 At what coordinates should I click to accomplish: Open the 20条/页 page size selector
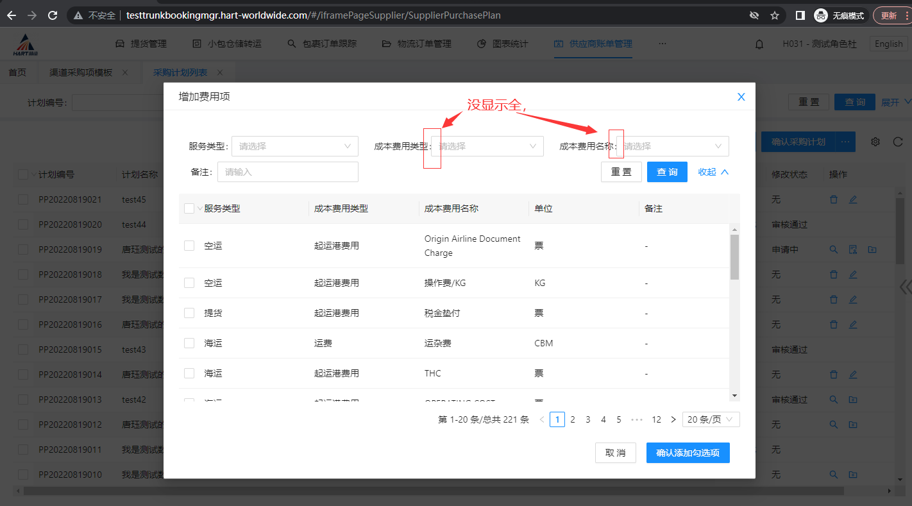[711, 419]
